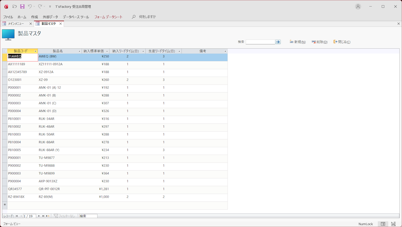Switch to the メインメニュー document tab
Viewport: 402px width, 227px height.
(16, 24)
